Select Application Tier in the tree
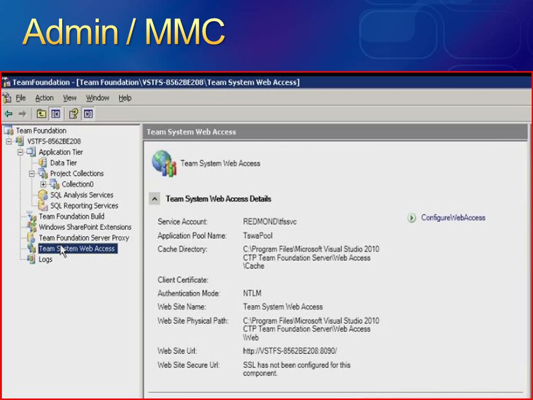This screenshot has width=533, height=400. pyautogui.click(x=61, y=152)
